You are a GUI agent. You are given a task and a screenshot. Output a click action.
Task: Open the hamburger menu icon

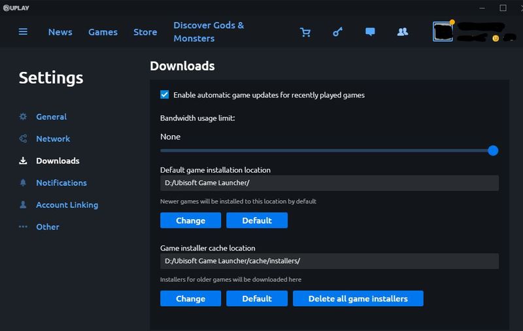pos(23,31)
